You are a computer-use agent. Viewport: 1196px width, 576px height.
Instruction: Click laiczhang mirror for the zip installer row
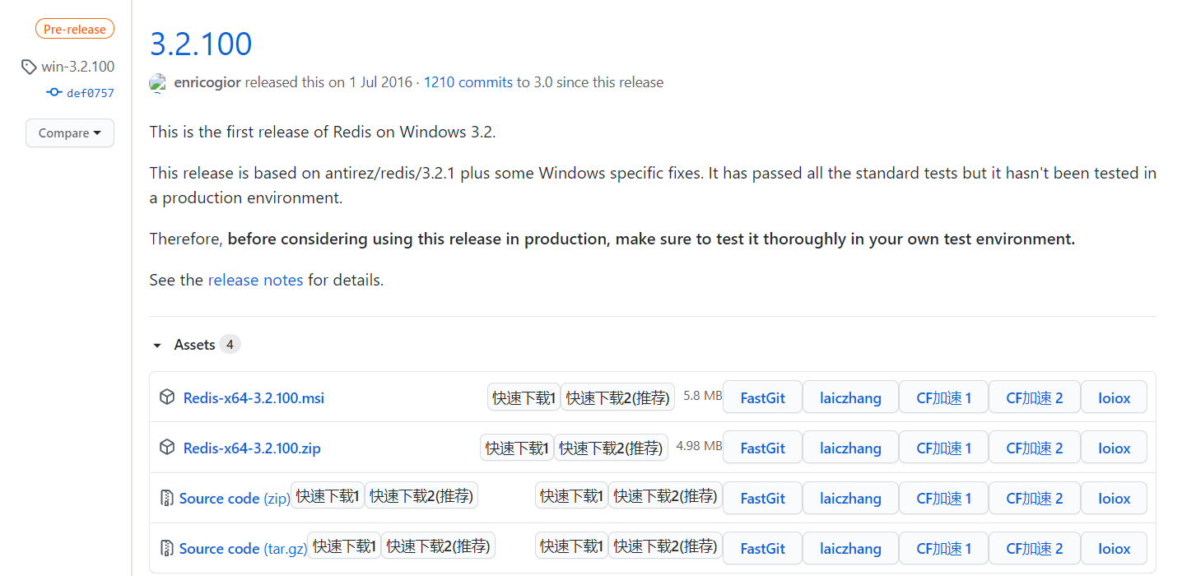(850, 448)
